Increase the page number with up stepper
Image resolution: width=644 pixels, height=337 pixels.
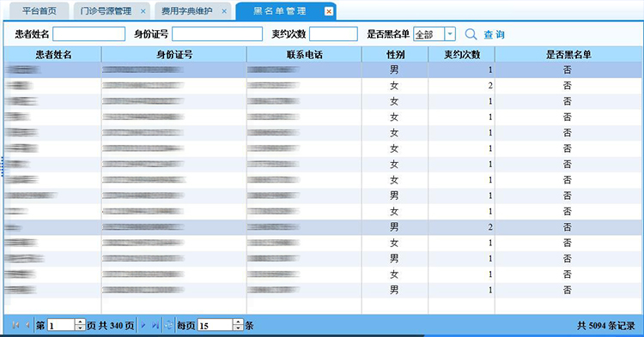80,322
